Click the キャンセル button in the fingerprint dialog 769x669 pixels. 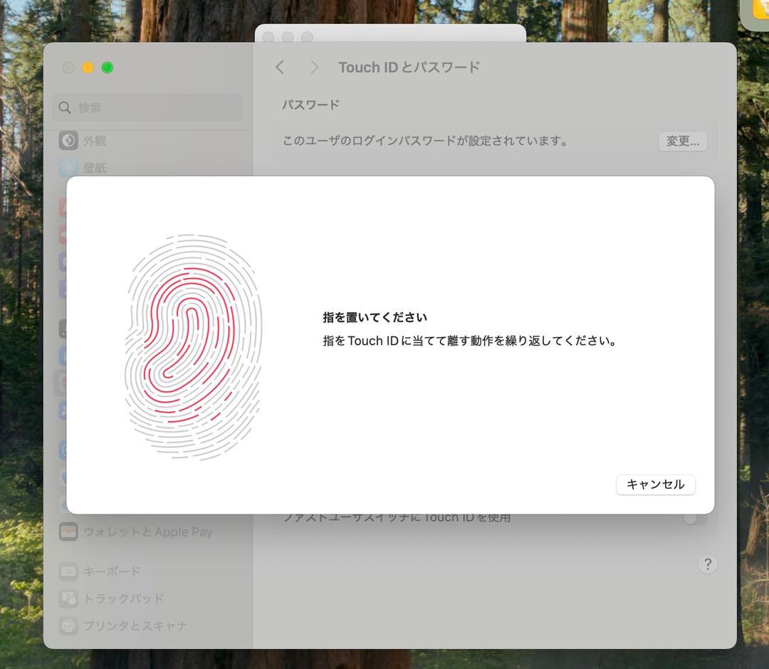(x=655, y=484)
